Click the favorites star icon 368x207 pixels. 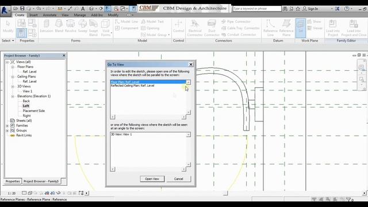(298, 9)
